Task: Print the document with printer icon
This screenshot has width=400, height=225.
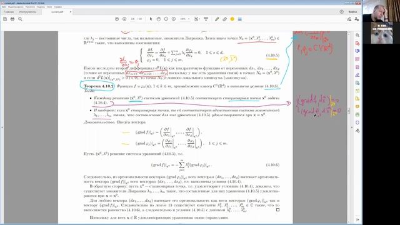Action: 12,19
